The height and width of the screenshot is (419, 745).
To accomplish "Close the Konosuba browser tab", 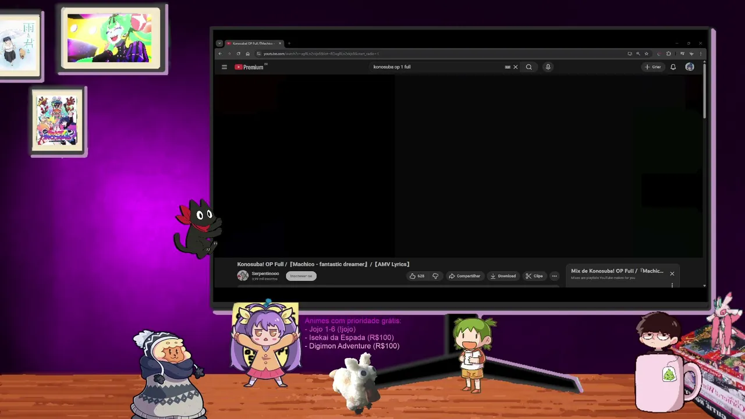I will (x=280, y=44).
